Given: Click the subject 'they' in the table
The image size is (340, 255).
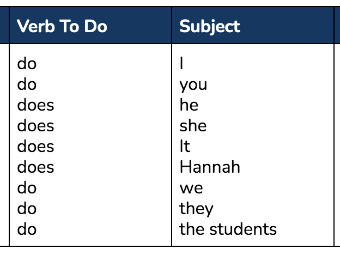Looking at the screenshot, I should coord(196,209).
